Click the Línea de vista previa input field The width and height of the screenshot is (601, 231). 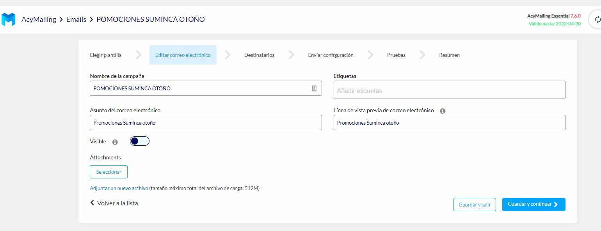pyautogui.click(x=449, y=122)
